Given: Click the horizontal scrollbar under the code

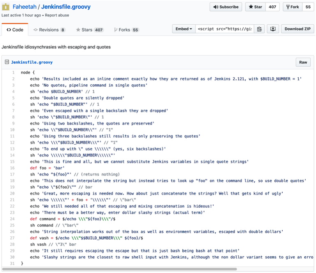Looking at the screenshot, I should [119, 269].
